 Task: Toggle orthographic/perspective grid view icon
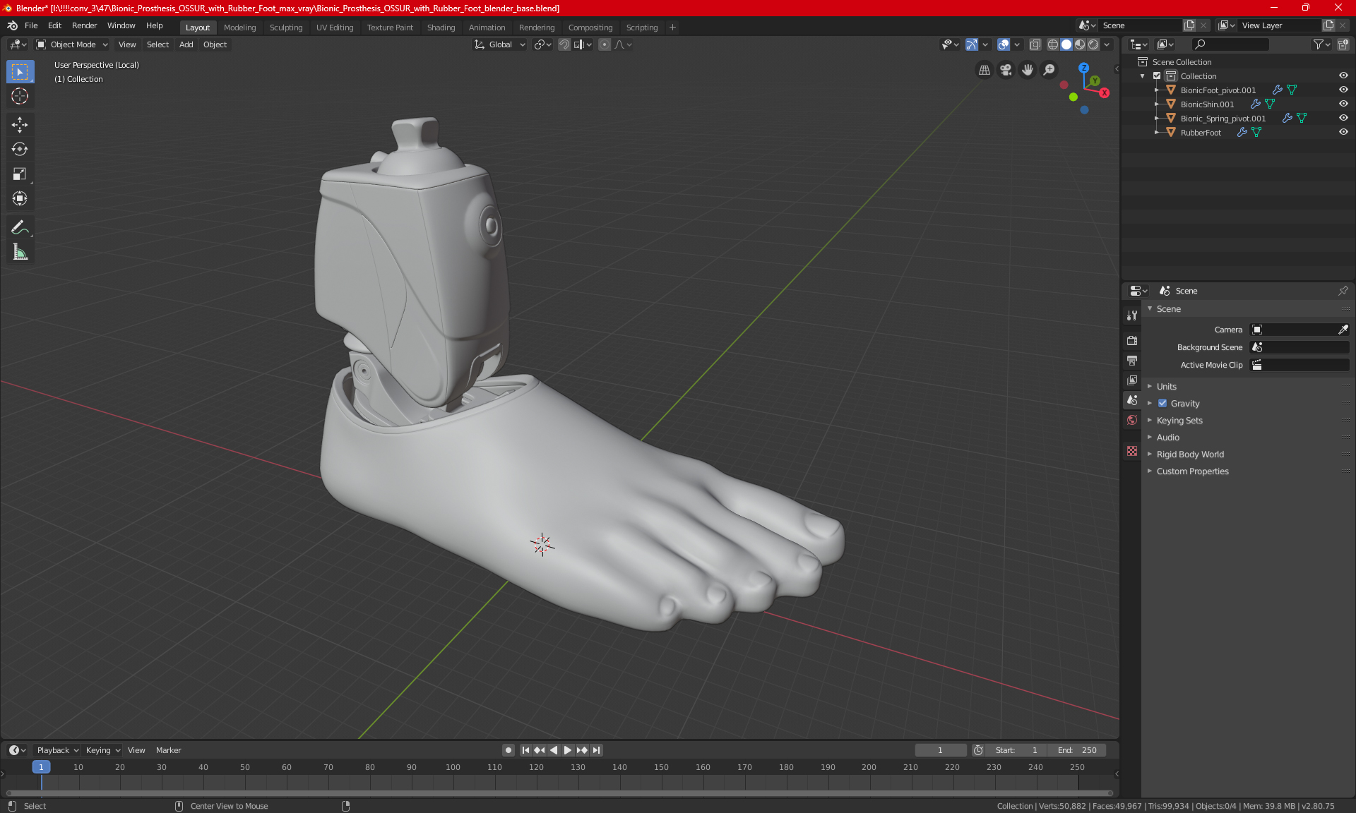coord(984,70)
